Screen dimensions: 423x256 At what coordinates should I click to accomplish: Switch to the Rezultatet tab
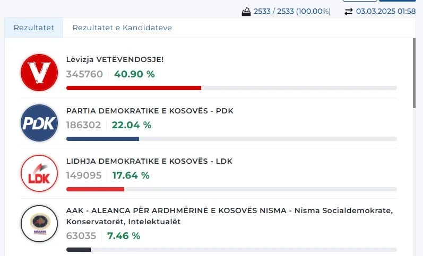coord(34,28)
